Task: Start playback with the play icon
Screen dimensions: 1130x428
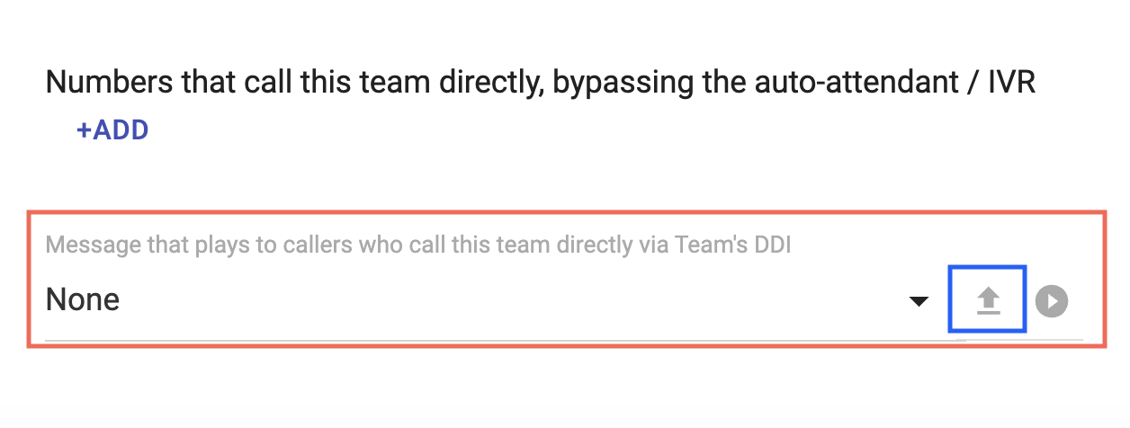Action: [x=1052, y=300]
